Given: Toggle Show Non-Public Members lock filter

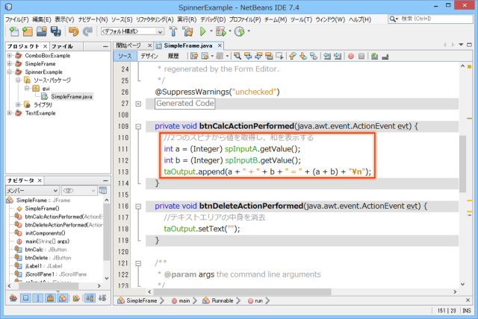Looking at the screenshot, I should (50, 298).
